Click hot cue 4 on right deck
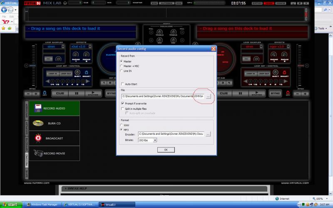This screenshot has height=208, width=333. click(229, 82)
